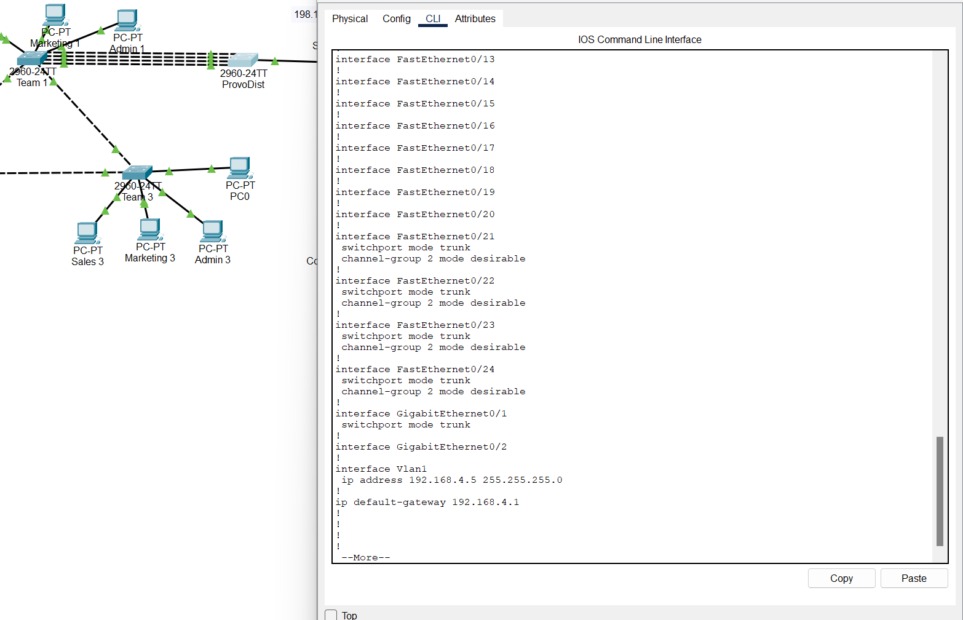The height and width of the screenshot is (620, 963).
Task: Click the ProvoDist label
Action: coord(244,85)
